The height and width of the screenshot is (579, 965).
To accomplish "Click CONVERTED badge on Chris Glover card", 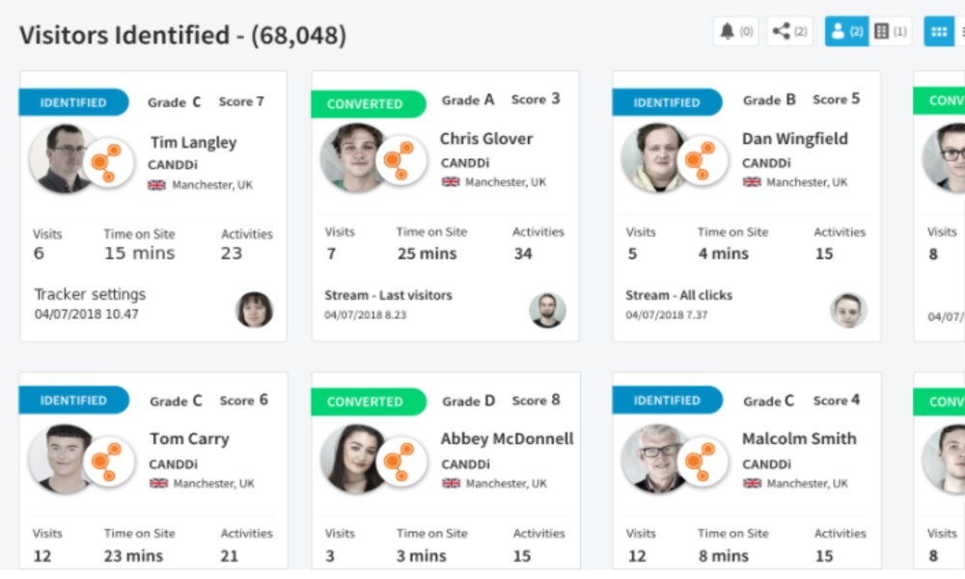I will tap(368, 104).
